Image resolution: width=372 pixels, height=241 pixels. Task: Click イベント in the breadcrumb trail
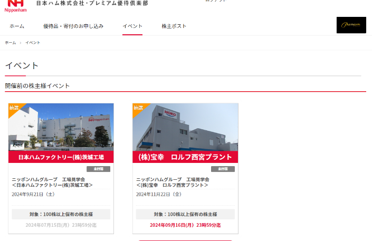point(33,42)
